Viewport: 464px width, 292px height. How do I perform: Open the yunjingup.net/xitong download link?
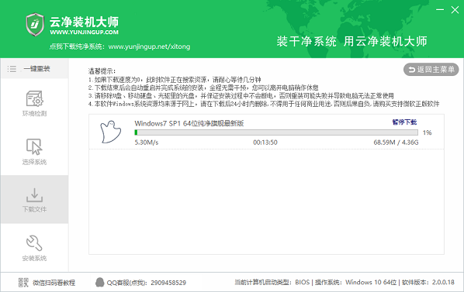pyautogui.click(x=149, y=46)
